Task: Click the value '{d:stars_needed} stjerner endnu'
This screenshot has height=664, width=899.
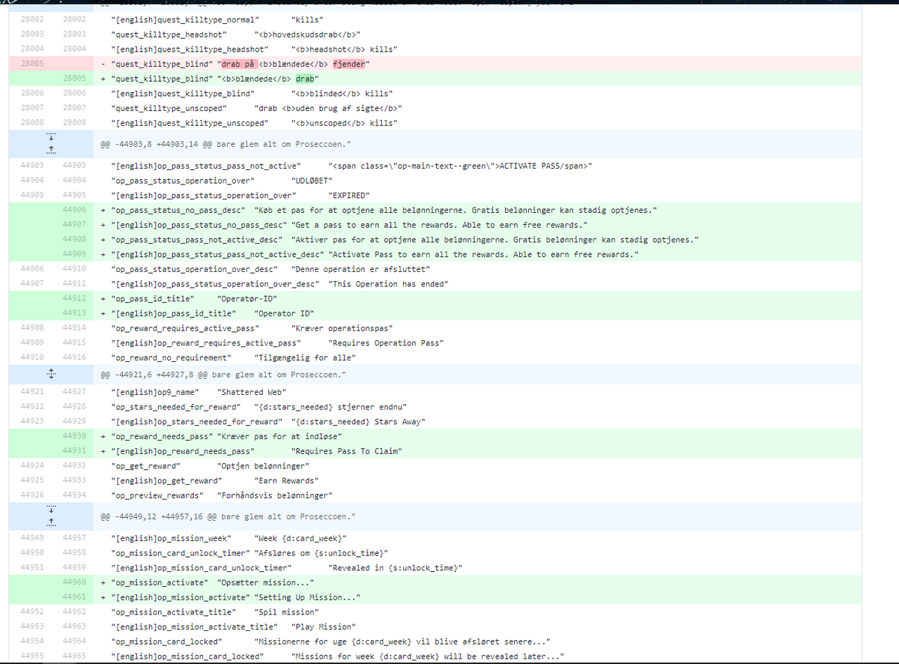Action: click(332, 407)
